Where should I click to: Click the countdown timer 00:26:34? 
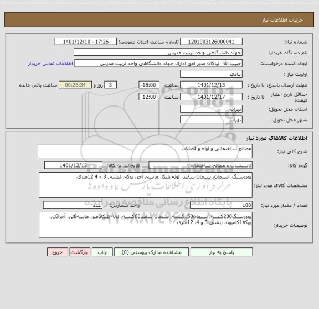pos(75,84)
